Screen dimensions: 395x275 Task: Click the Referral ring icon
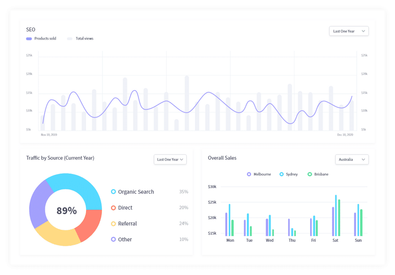(114, 224)
